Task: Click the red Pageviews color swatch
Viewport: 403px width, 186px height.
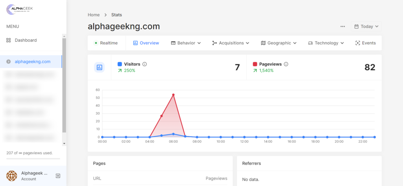Action: (x=255, y=64)
